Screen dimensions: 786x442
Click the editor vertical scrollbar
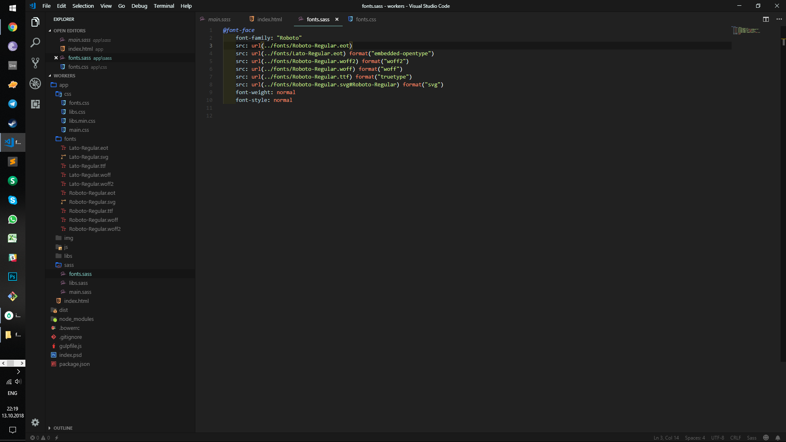click(783, 194)
